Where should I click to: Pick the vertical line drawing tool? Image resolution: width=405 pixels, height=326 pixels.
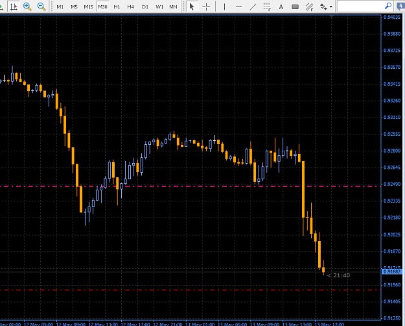click(x=224, y=6)
